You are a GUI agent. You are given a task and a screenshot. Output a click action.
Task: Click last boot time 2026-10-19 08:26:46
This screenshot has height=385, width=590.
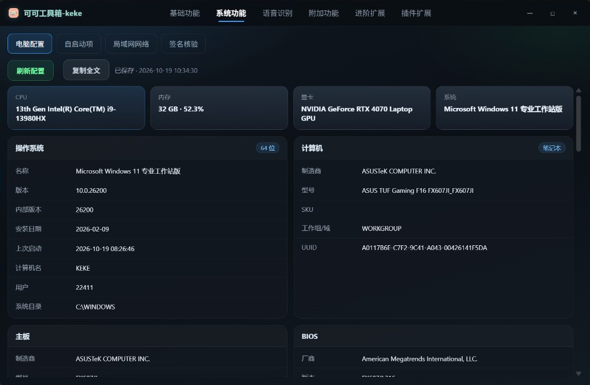click(105, 249)
